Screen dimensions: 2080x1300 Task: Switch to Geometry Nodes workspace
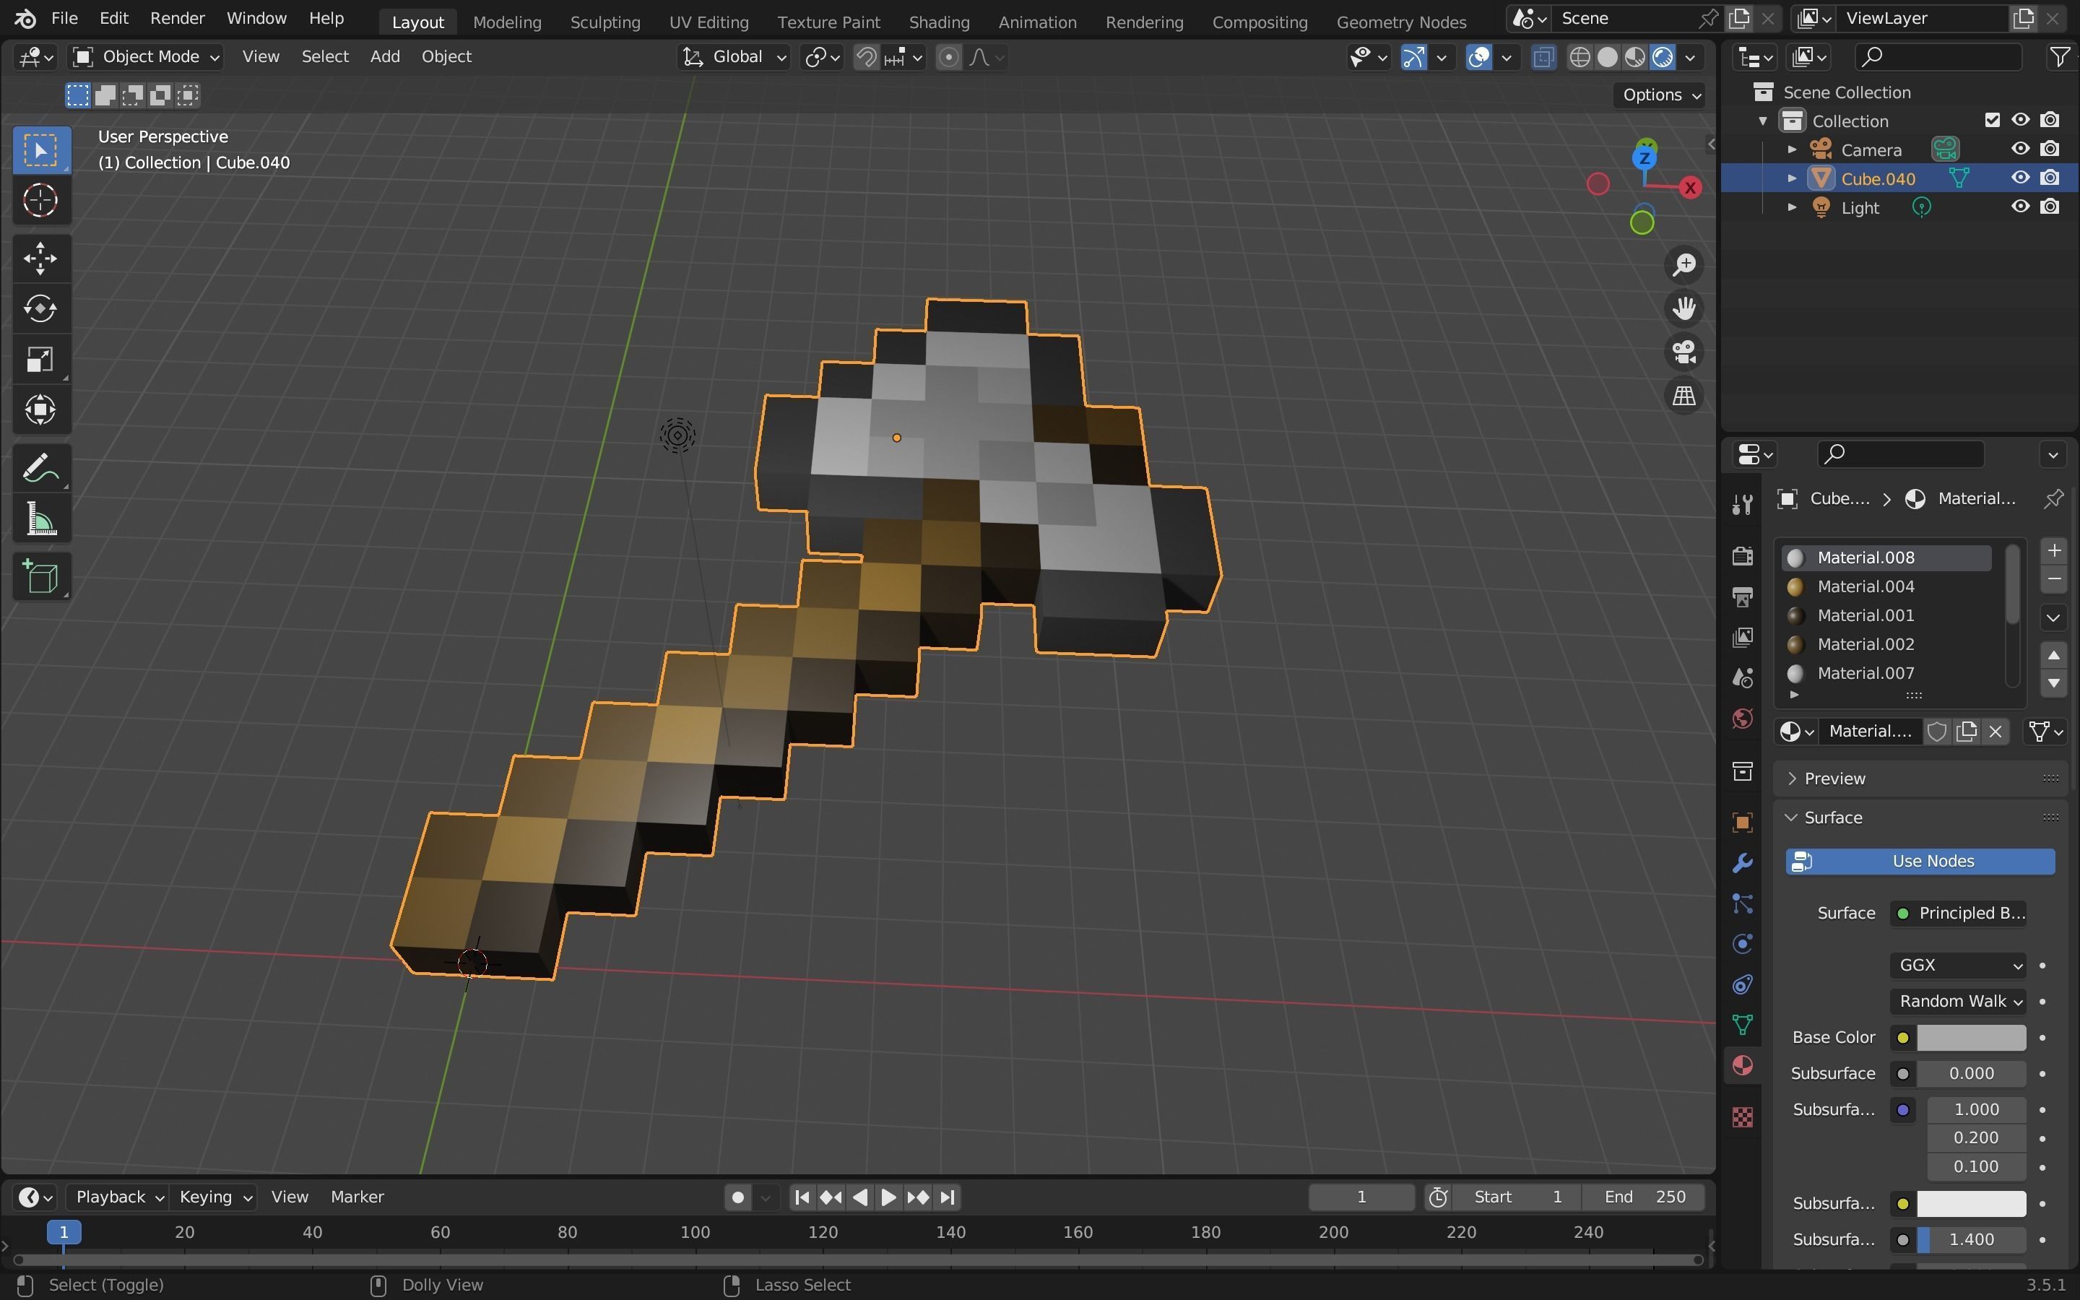[1401, 22]
